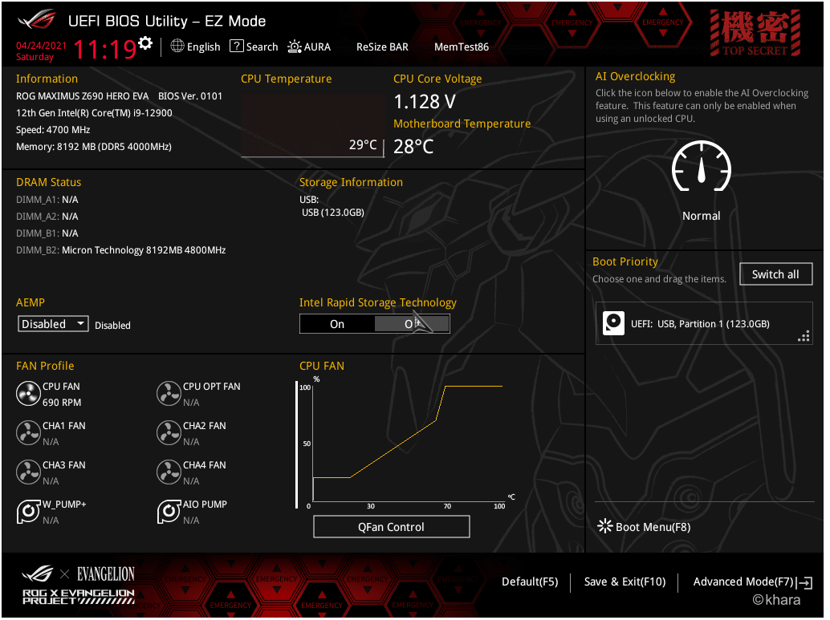The height and width of the screenshot is (620, 830).
Task: Click the DIMM_A1 N/A entry
Action: tap(47, 200)
